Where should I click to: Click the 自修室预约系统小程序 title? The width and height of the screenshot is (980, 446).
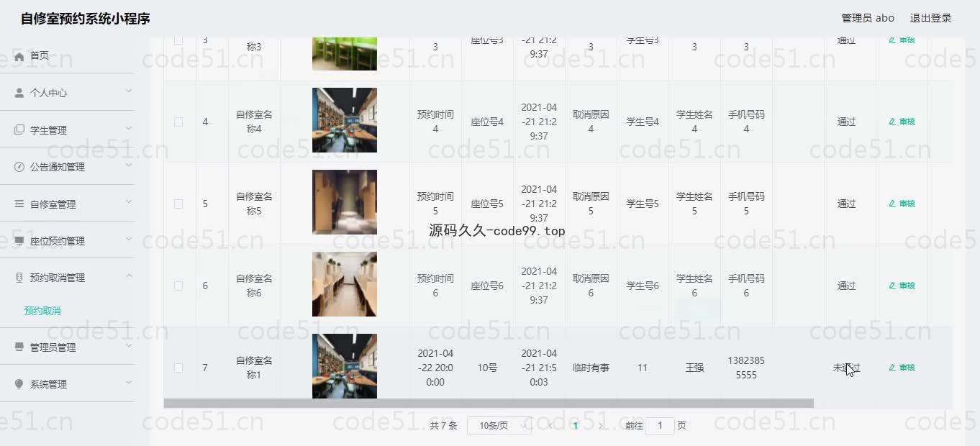pos(86,19)
